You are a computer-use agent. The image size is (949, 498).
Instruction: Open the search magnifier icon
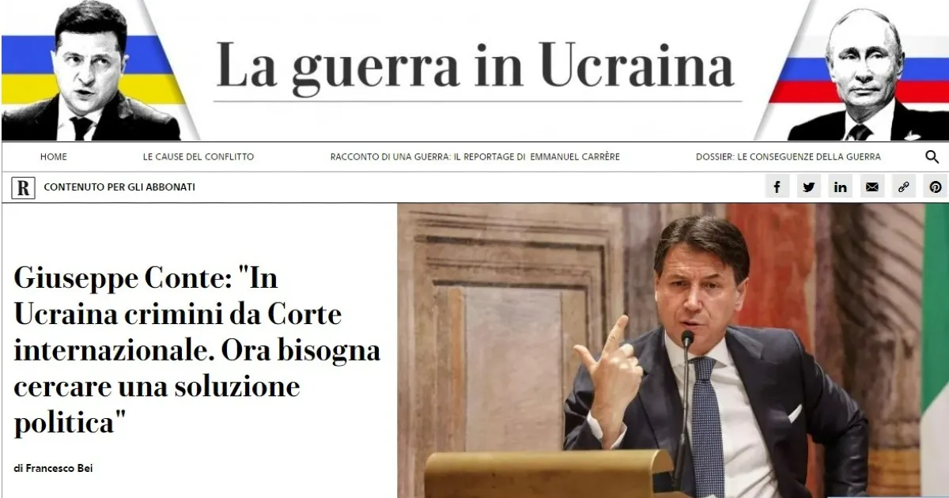[x=932, y=157]
